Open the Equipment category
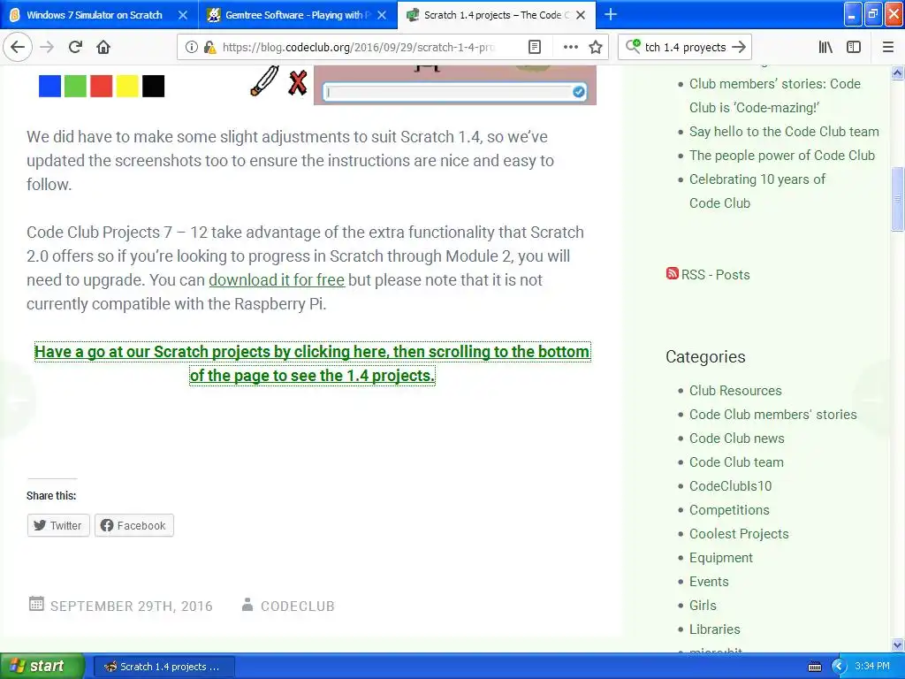Image resolution: width=905 pixels, height=679 pixels. pyautogui.click(x=721, y=558)
